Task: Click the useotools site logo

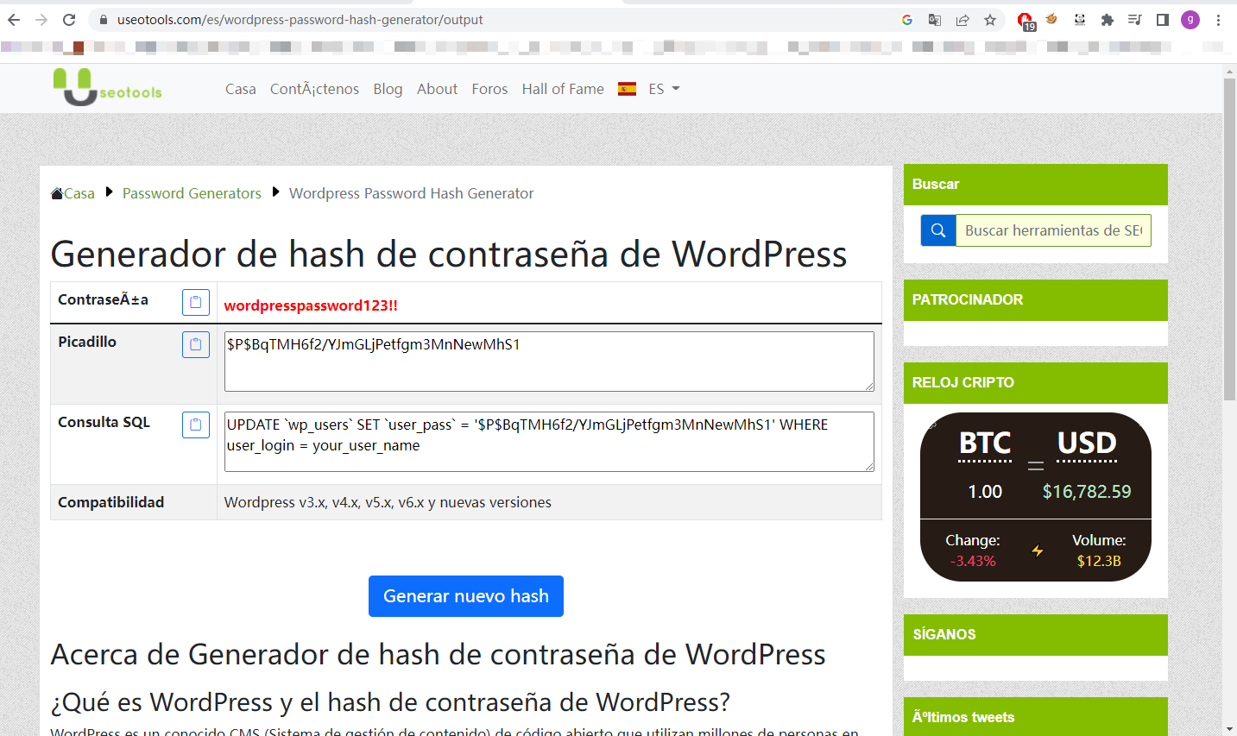Action: click(x=107, y=88)
